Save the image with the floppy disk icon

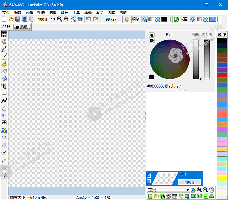click(x=18, y=19)
